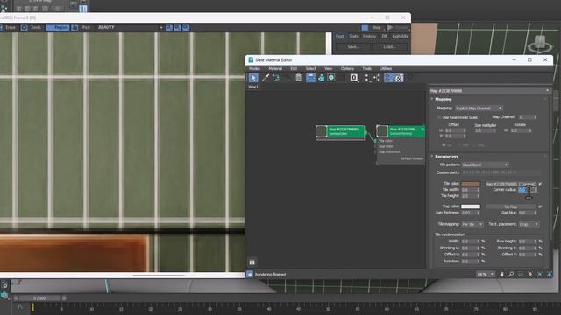Toggle the Parameter Editor icon
Screen dimensions: 561x315
pyautogui.click(x=399, y=78)
